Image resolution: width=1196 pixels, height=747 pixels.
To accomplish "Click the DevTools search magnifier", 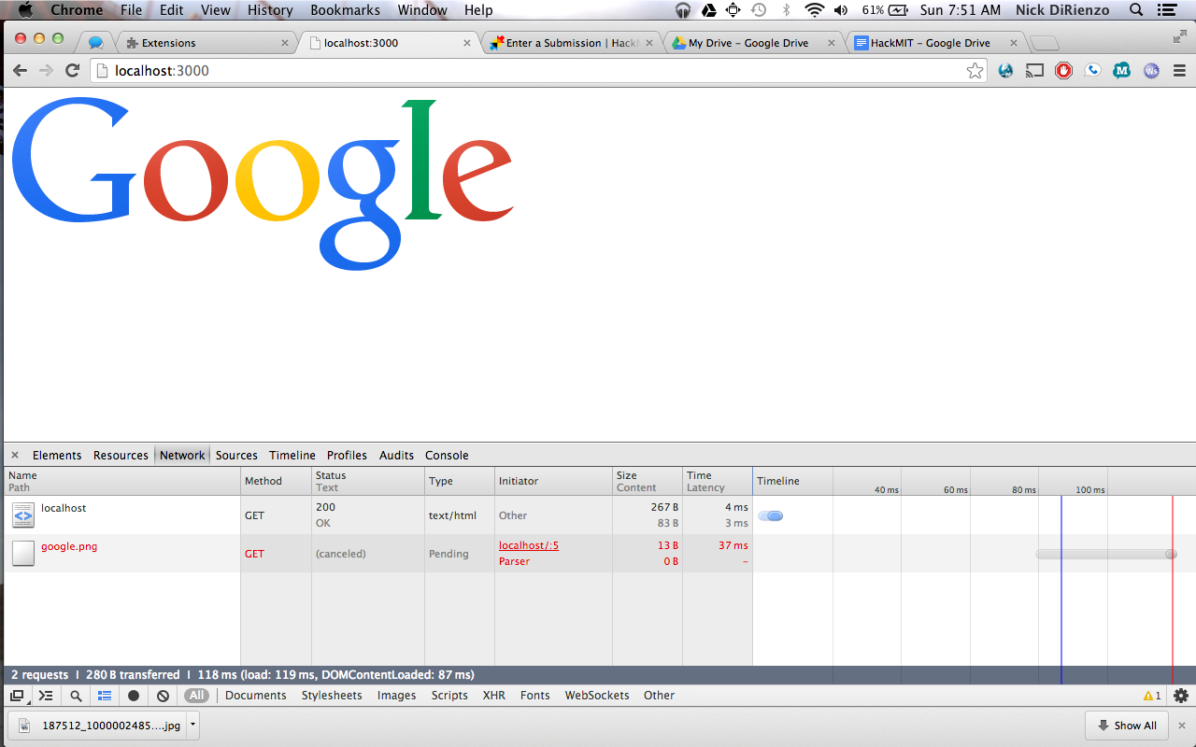I will (76, 696).
